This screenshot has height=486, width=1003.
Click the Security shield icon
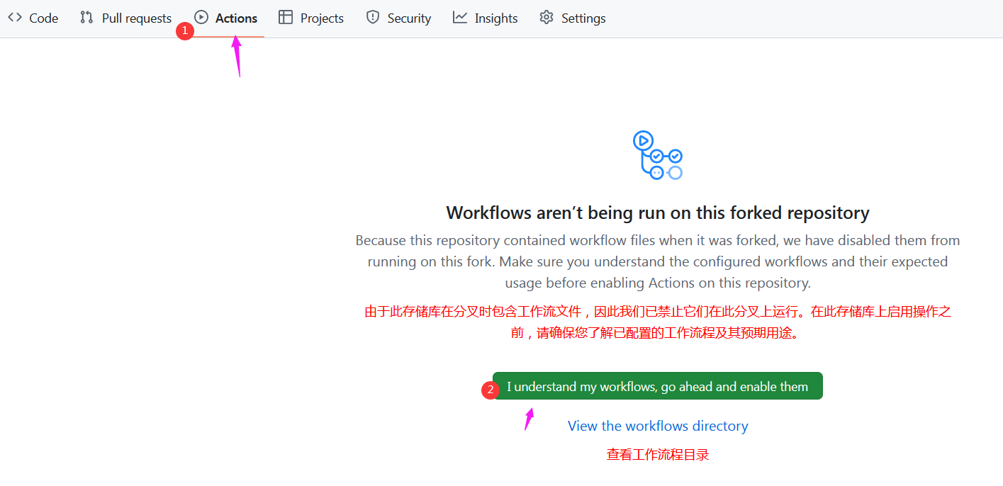(x=373, y=18)
